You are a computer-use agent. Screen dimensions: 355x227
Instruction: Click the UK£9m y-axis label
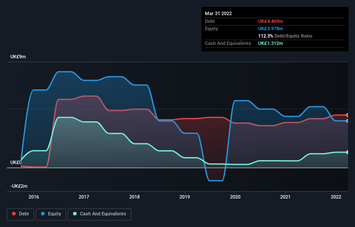[18, 57]
